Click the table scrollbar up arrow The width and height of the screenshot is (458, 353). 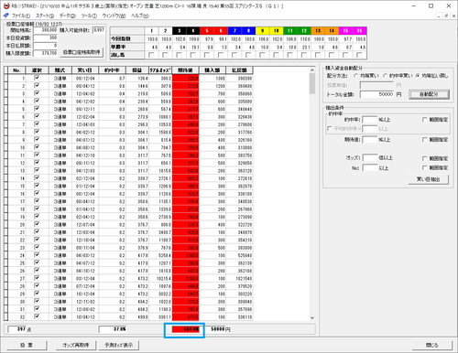click(312, 70)
